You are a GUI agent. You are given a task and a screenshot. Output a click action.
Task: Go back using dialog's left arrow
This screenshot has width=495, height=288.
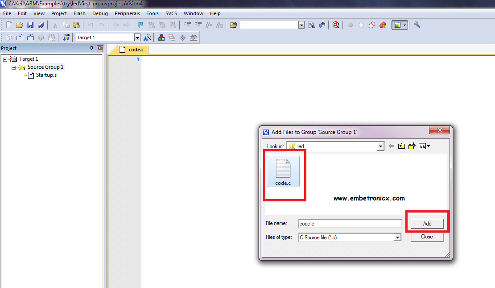[392, 146]
